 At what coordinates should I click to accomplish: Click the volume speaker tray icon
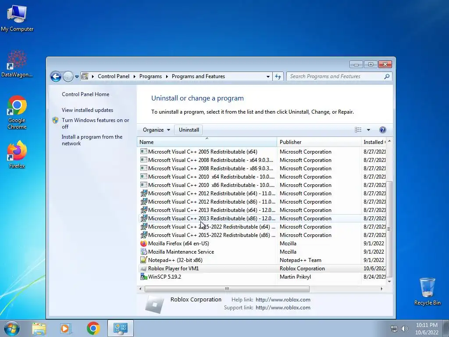[405, 329]
